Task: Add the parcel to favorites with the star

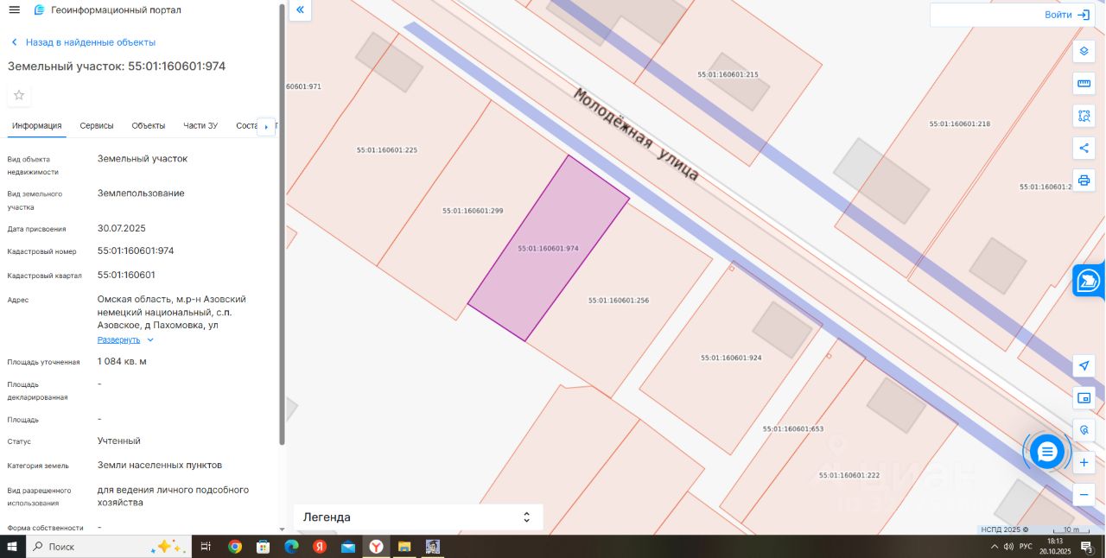Action: 19,95
